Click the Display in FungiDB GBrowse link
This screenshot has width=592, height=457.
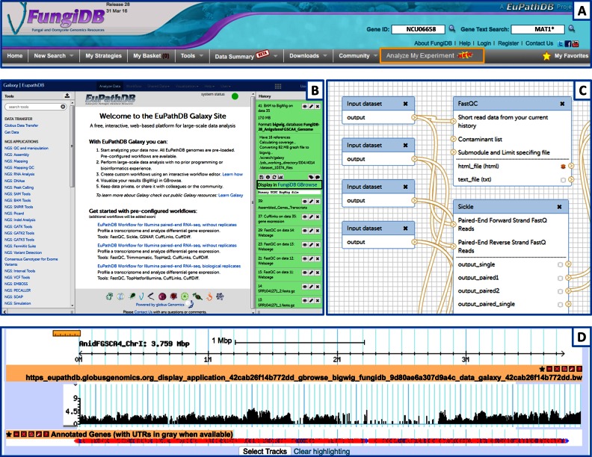[x=288, y=184]
